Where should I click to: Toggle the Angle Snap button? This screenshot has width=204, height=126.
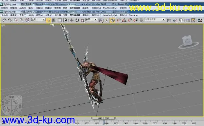coord(124,20)
